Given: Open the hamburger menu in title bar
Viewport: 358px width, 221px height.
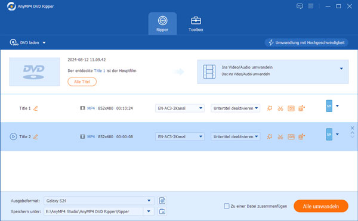Looking at the screenshot, I should click(x=311, y=6).
